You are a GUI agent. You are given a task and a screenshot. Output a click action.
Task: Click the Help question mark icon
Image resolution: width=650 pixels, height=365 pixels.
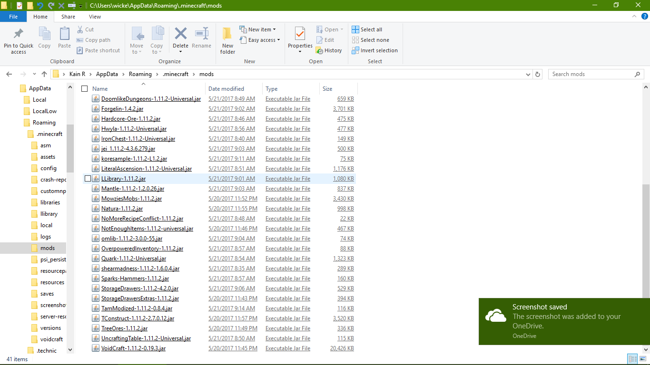coord(645,16)
